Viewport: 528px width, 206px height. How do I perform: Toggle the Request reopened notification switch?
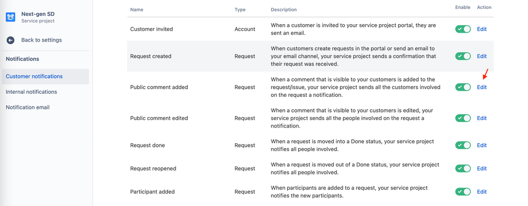tap(463, 169)
